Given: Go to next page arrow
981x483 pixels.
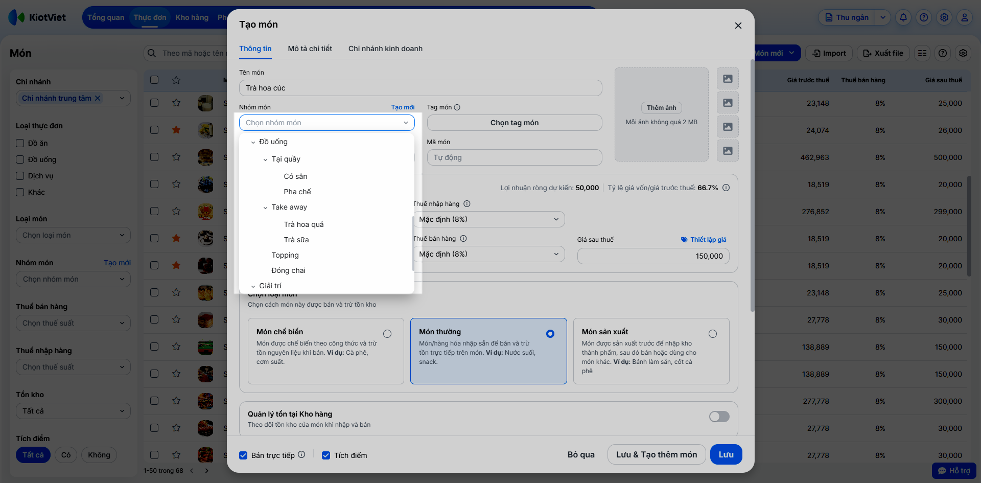Looking at the screenshot, I should click(x=206, y=471).
